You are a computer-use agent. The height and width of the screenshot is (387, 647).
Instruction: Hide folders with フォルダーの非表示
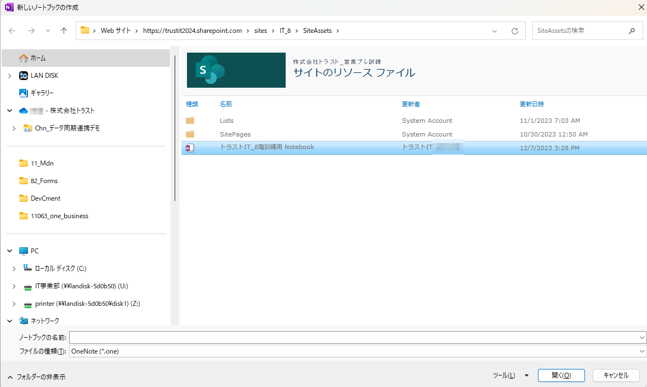tap(36, 377)
